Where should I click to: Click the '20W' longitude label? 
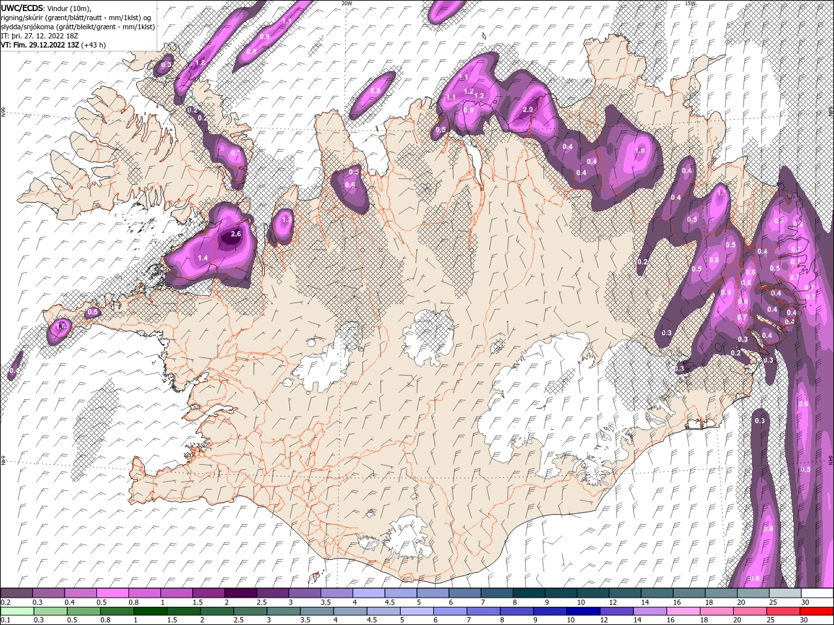pyautogui.click(x=347, y=3)
